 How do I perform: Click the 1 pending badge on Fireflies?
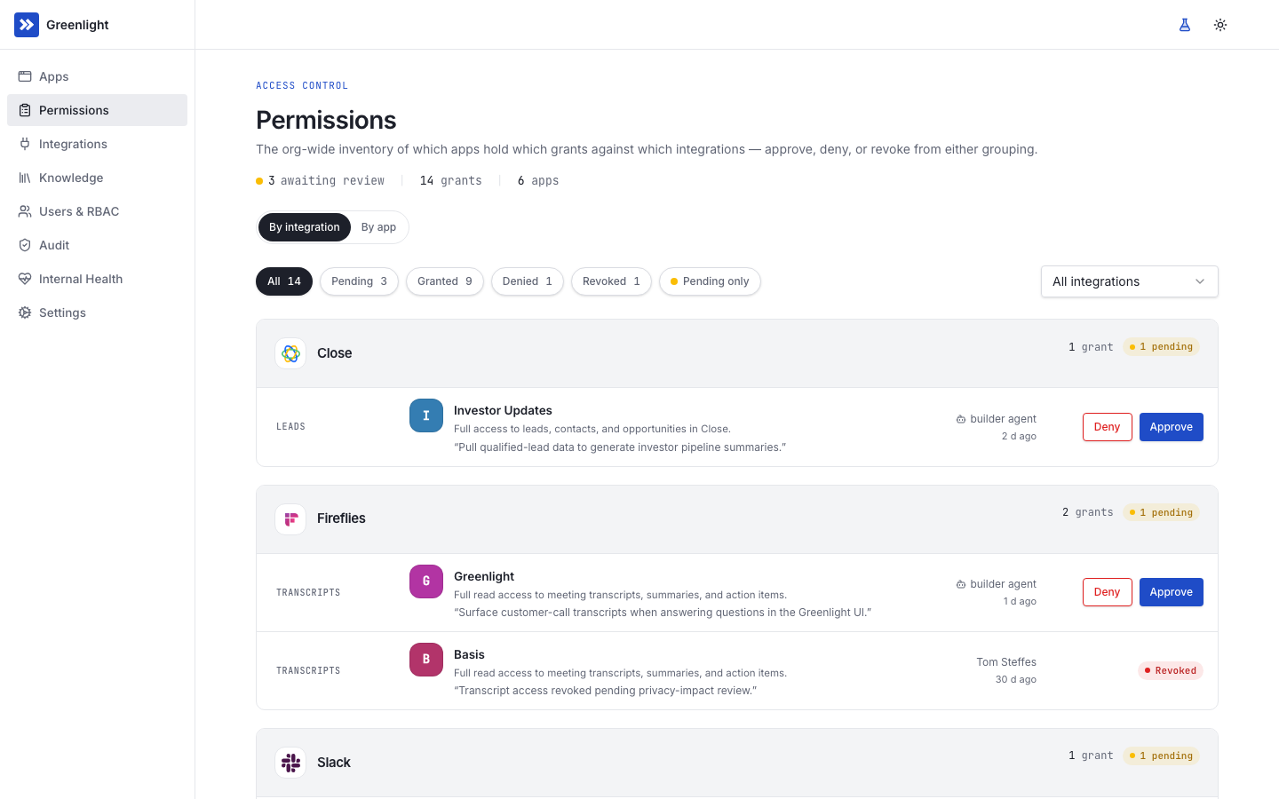(1161, 512)
